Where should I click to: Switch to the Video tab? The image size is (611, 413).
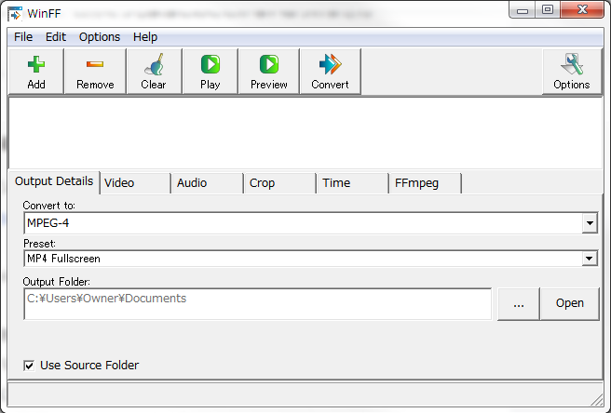tap(135, 183)
